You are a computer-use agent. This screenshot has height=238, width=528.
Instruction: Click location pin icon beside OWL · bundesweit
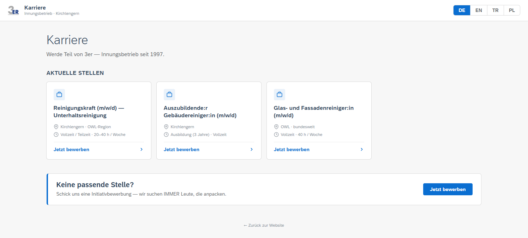click(276, 127)
